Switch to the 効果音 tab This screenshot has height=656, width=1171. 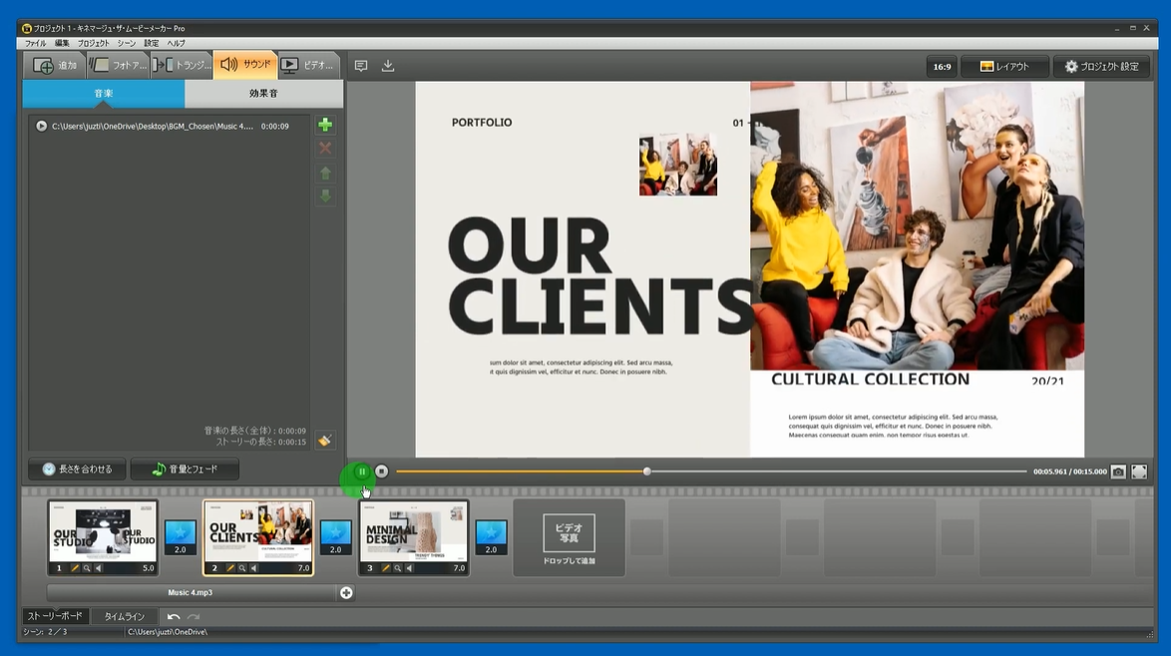click(x=263, y=94)
